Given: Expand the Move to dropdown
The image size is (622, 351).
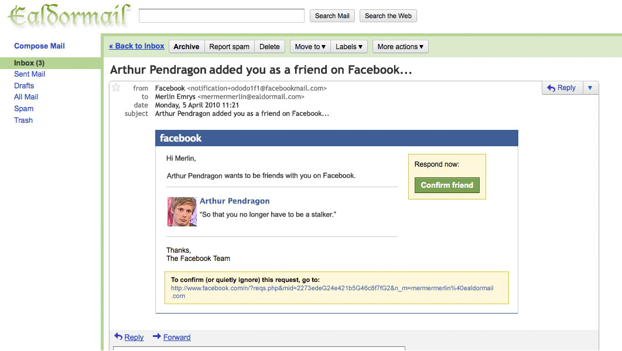Looking at the screenshot, I should click(310, 47).
